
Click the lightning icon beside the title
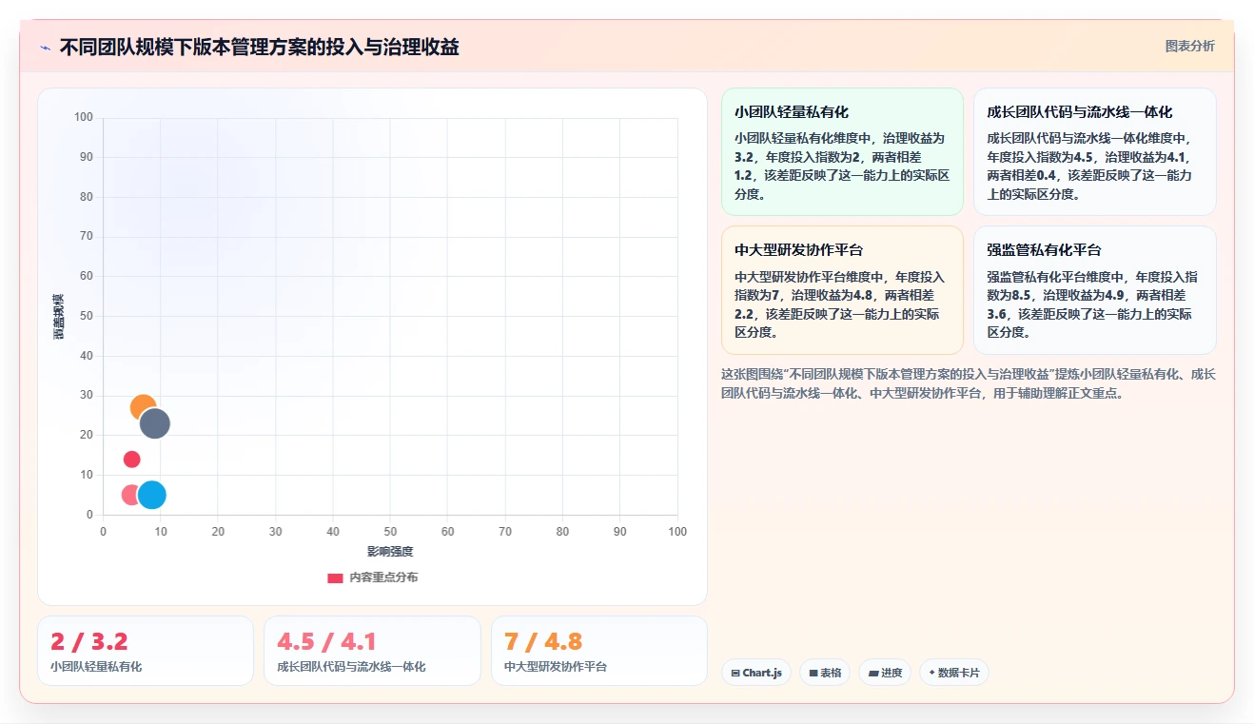pos(46,48)
